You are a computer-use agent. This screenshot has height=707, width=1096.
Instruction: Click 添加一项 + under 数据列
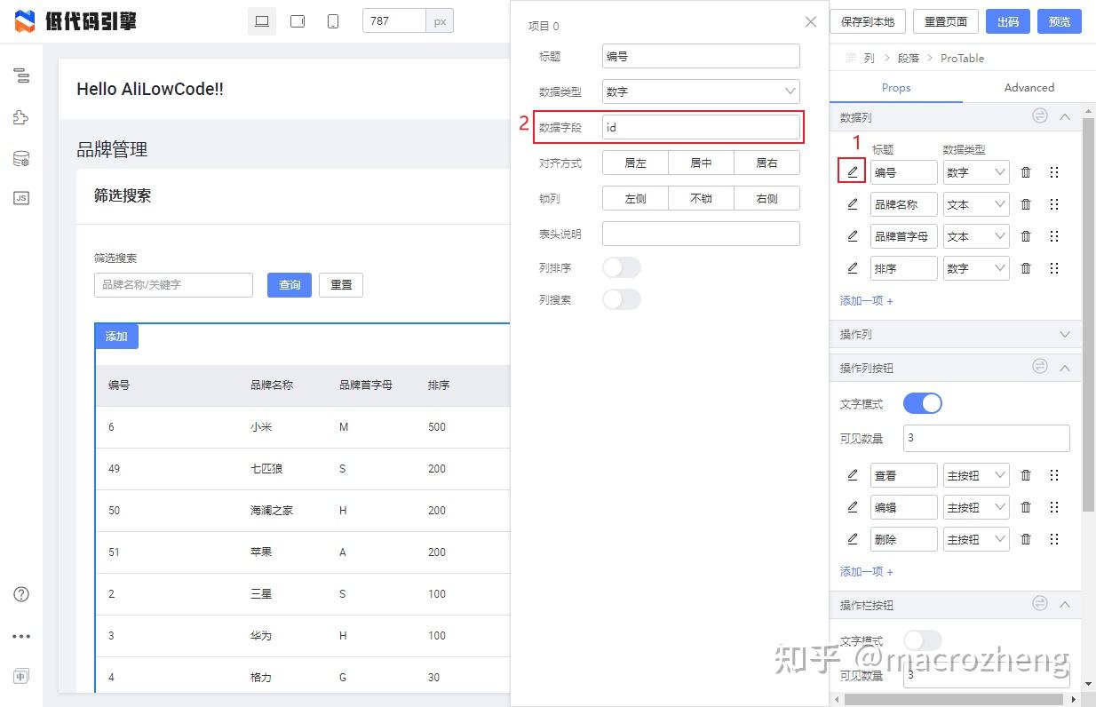867,300
